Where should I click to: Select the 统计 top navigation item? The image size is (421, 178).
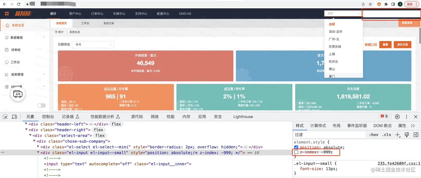tap(53, 14)
